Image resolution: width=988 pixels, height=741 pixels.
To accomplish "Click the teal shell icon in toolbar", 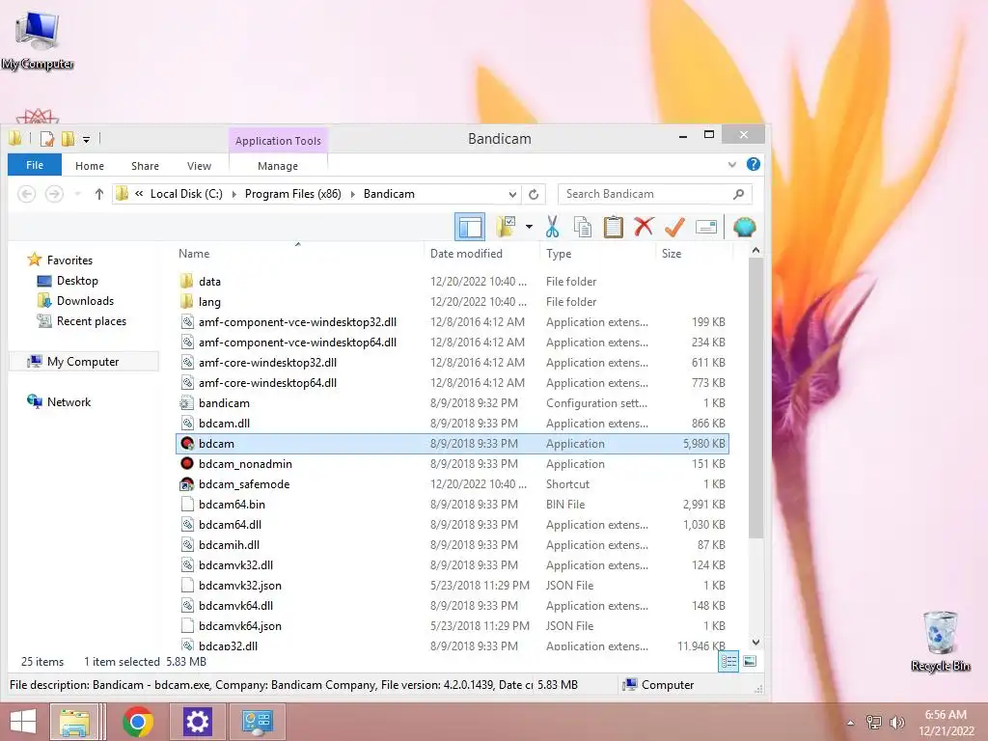I will tap(744, 227).
